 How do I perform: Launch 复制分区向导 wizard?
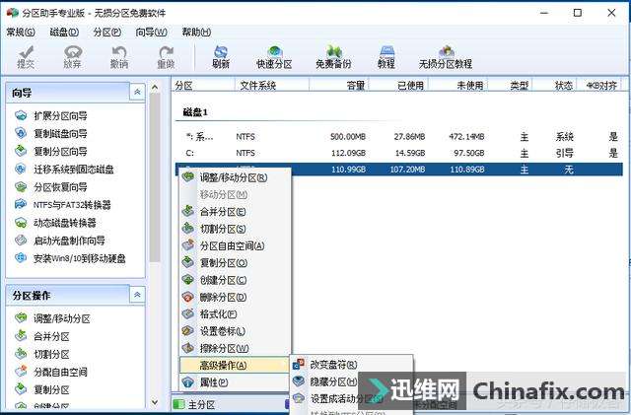coord(51,152)
